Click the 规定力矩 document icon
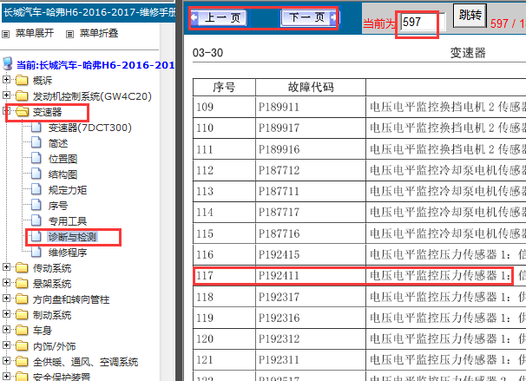The image size is (526, 381). pyautogui.click(x=36, y=189)
